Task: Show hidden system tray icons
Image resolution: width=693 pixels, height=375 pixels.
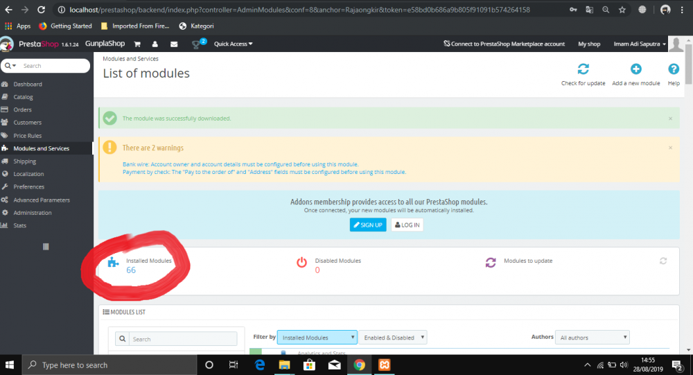Action: click(x=588, y=365)
